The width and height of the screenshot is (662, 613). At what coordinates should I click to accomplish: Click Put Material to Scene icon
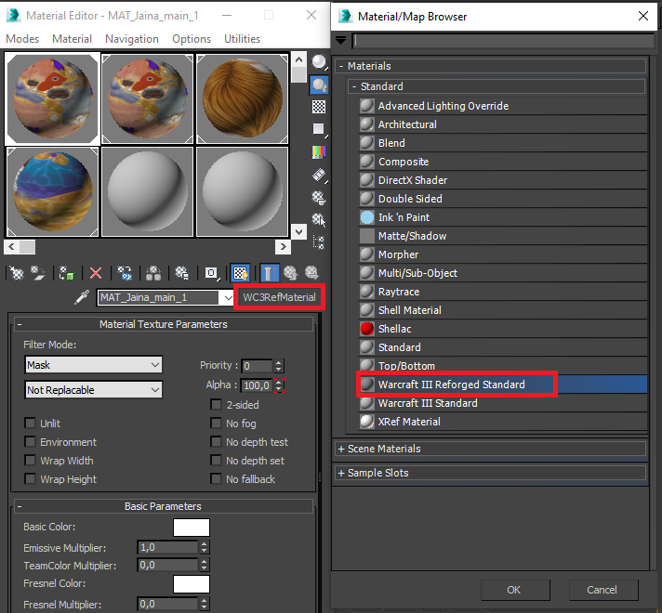pos(38,273)
